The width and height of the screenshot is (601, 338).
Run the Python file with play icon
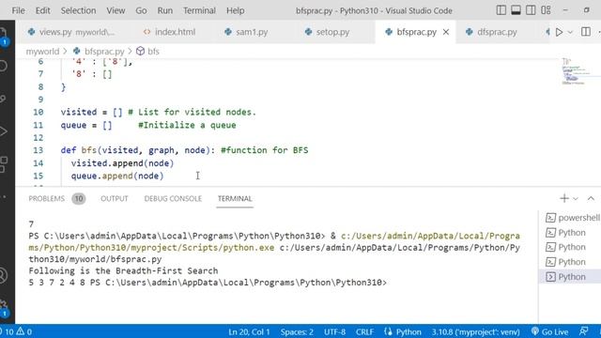pyautogui.click(x=559, y=32)
